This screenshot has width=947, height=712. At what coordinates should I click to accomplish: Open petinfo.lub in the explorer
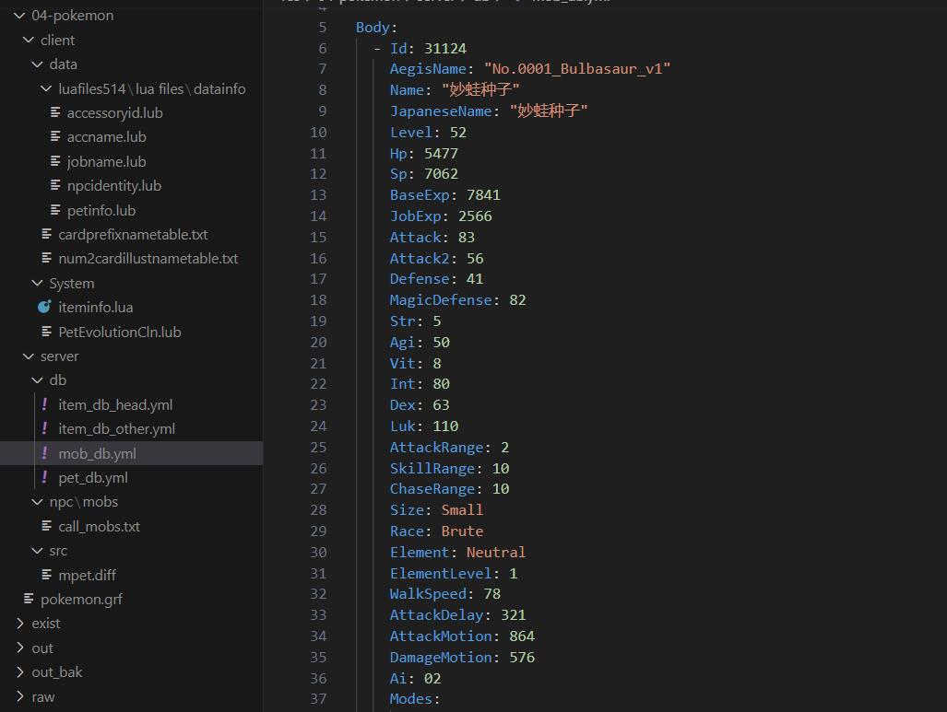pyautogui.click(x=101, y=210)
